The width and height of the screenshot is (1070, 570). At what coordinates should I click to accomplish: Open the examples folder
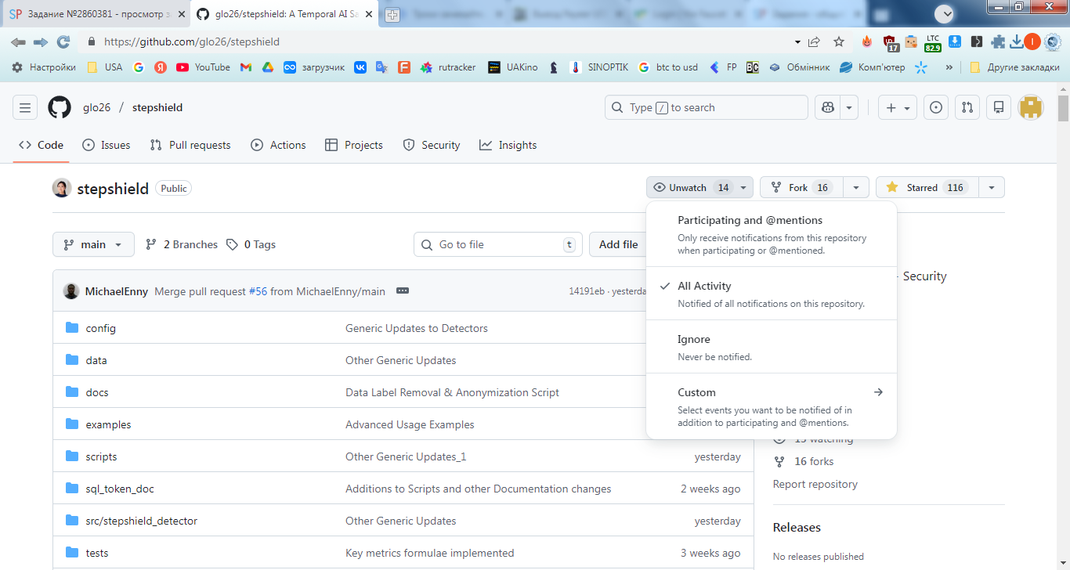[x=108, y=424]
